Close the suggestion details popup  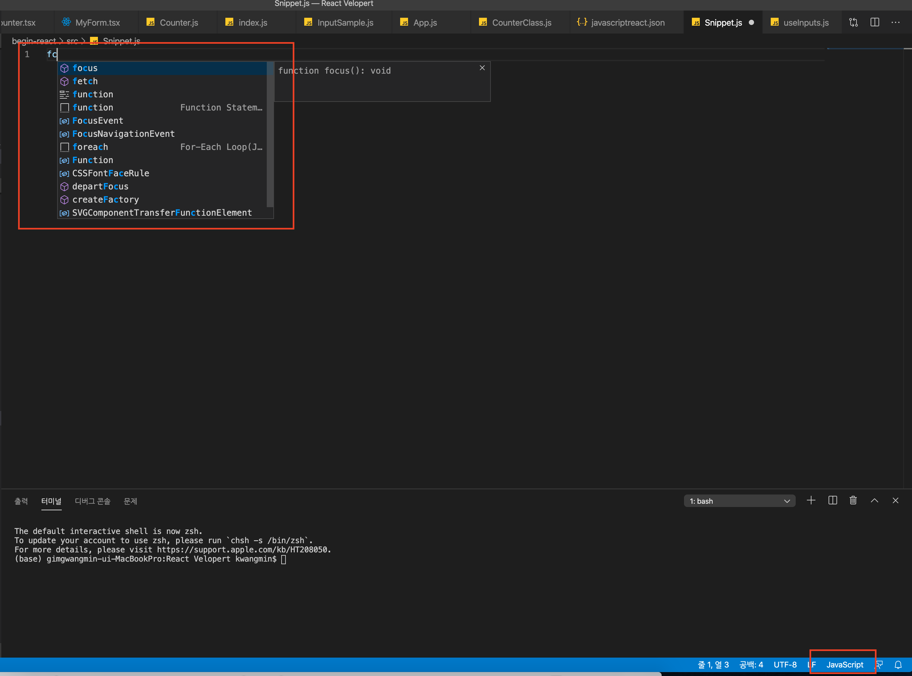click(482, 68)
